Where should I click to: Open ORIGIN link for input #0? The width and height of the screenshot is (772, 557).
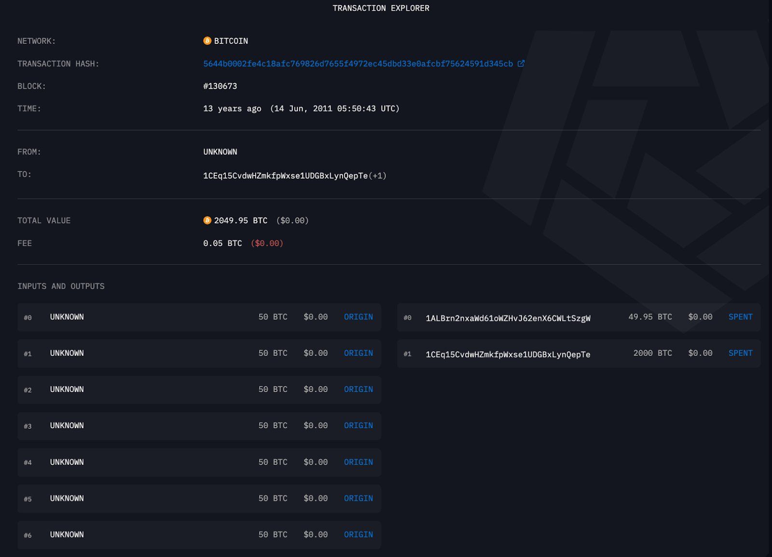(358, 317)
